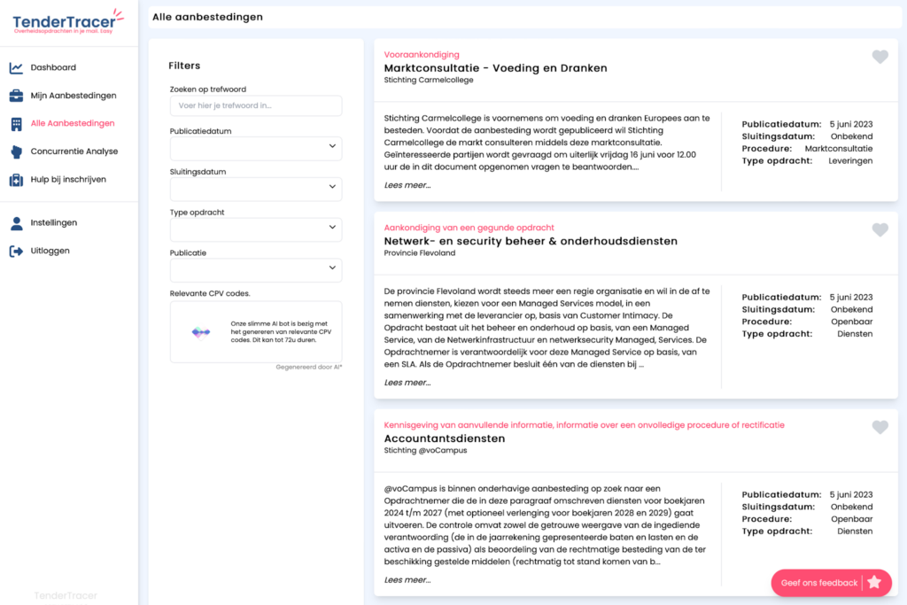The image size is (907, 605).
Task: Click the Hulp bij inschrijven icon
Action: (x=16, y=180)
